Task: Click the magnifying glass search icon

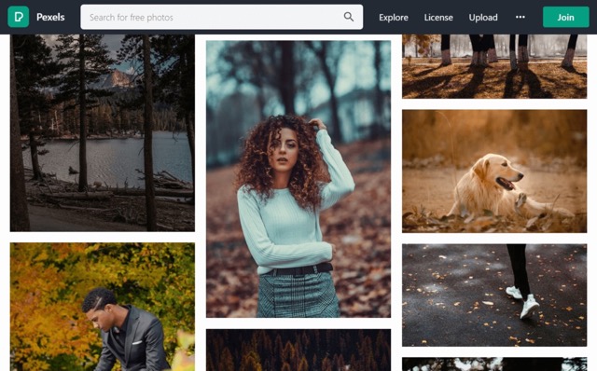Action: tap(348, 17)
